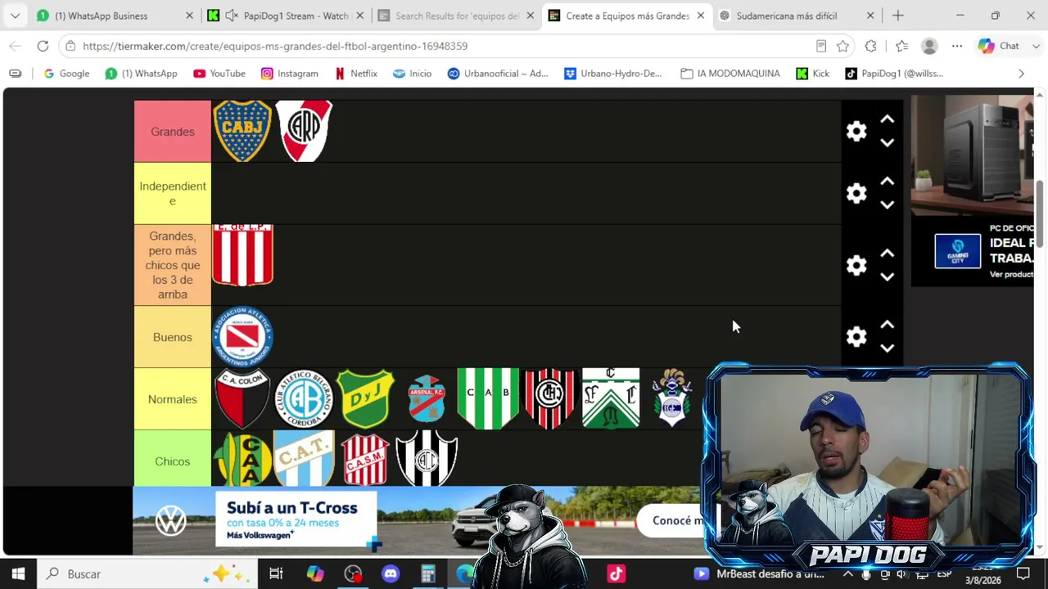Image resolution: width=1048 pixels, height=589 pixels.
Task: Select the green-striped CAB Banfield crest
Action: (488, 399)
